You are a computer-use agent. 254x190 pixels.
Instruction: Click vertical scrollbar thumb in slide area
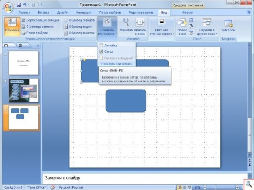250,134
